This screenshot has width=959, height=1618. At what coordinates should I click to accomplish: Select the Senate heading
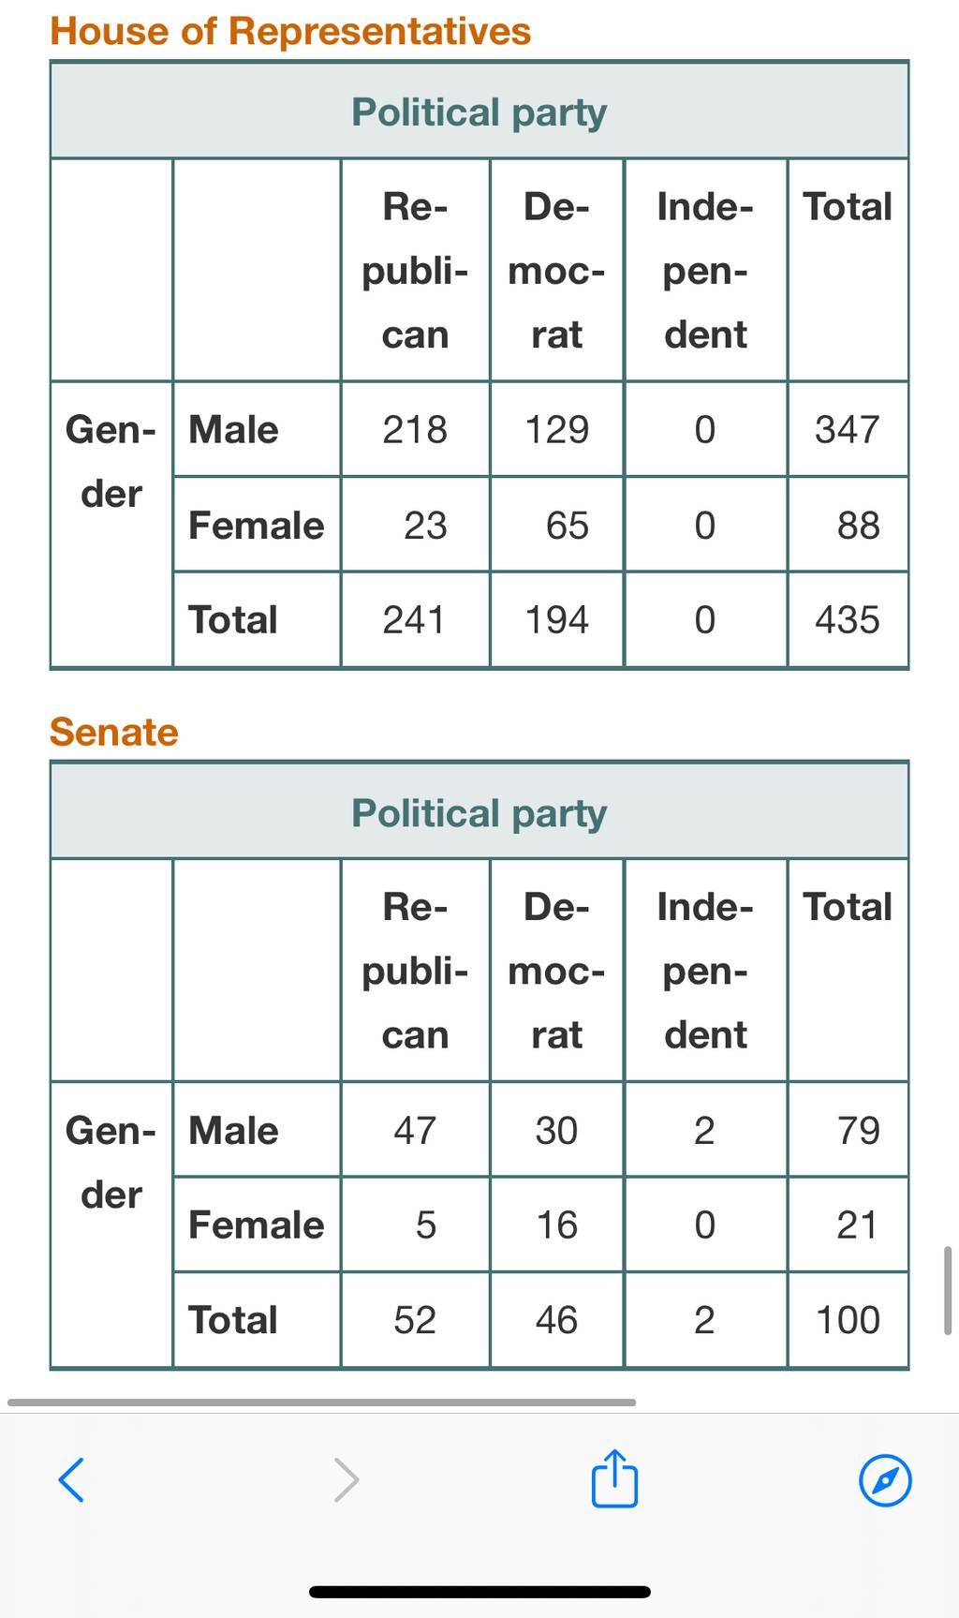click(114, 732)
